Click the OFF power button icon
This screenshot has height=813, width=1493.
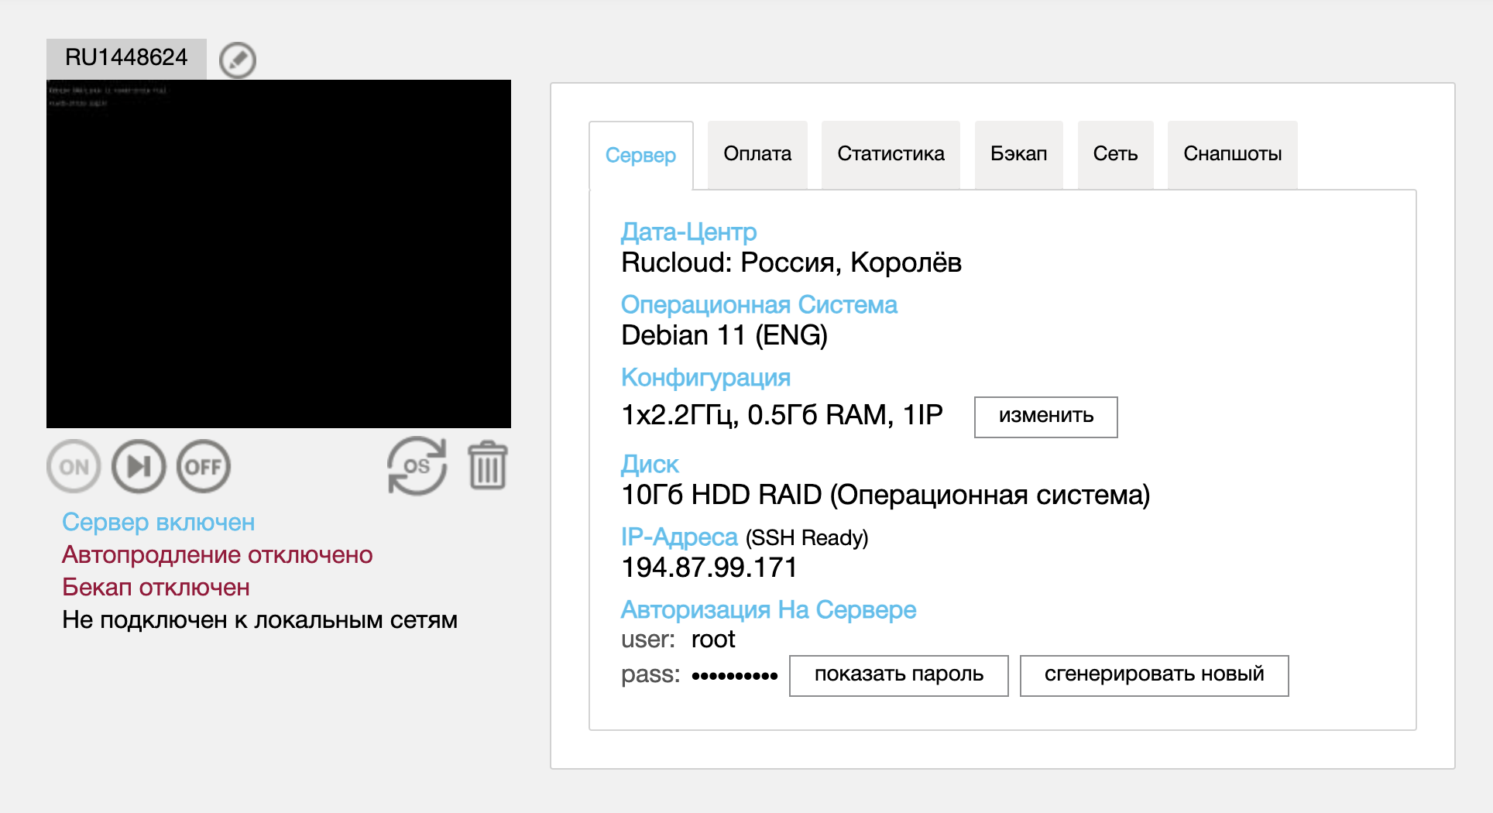pyautogui.click(x=204, y=467)
